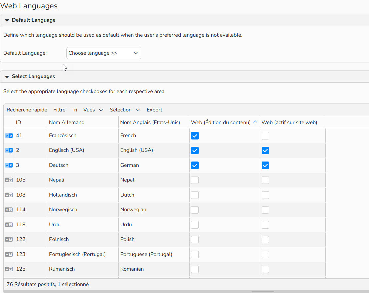The width and height of the screenshot is (369, 293).
Task: Click the language icon for Polish row
Action: pyautogui.click(x=9, y=239)
